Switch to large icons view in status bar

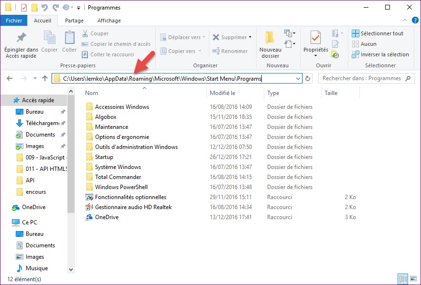(x=413, y=279)
